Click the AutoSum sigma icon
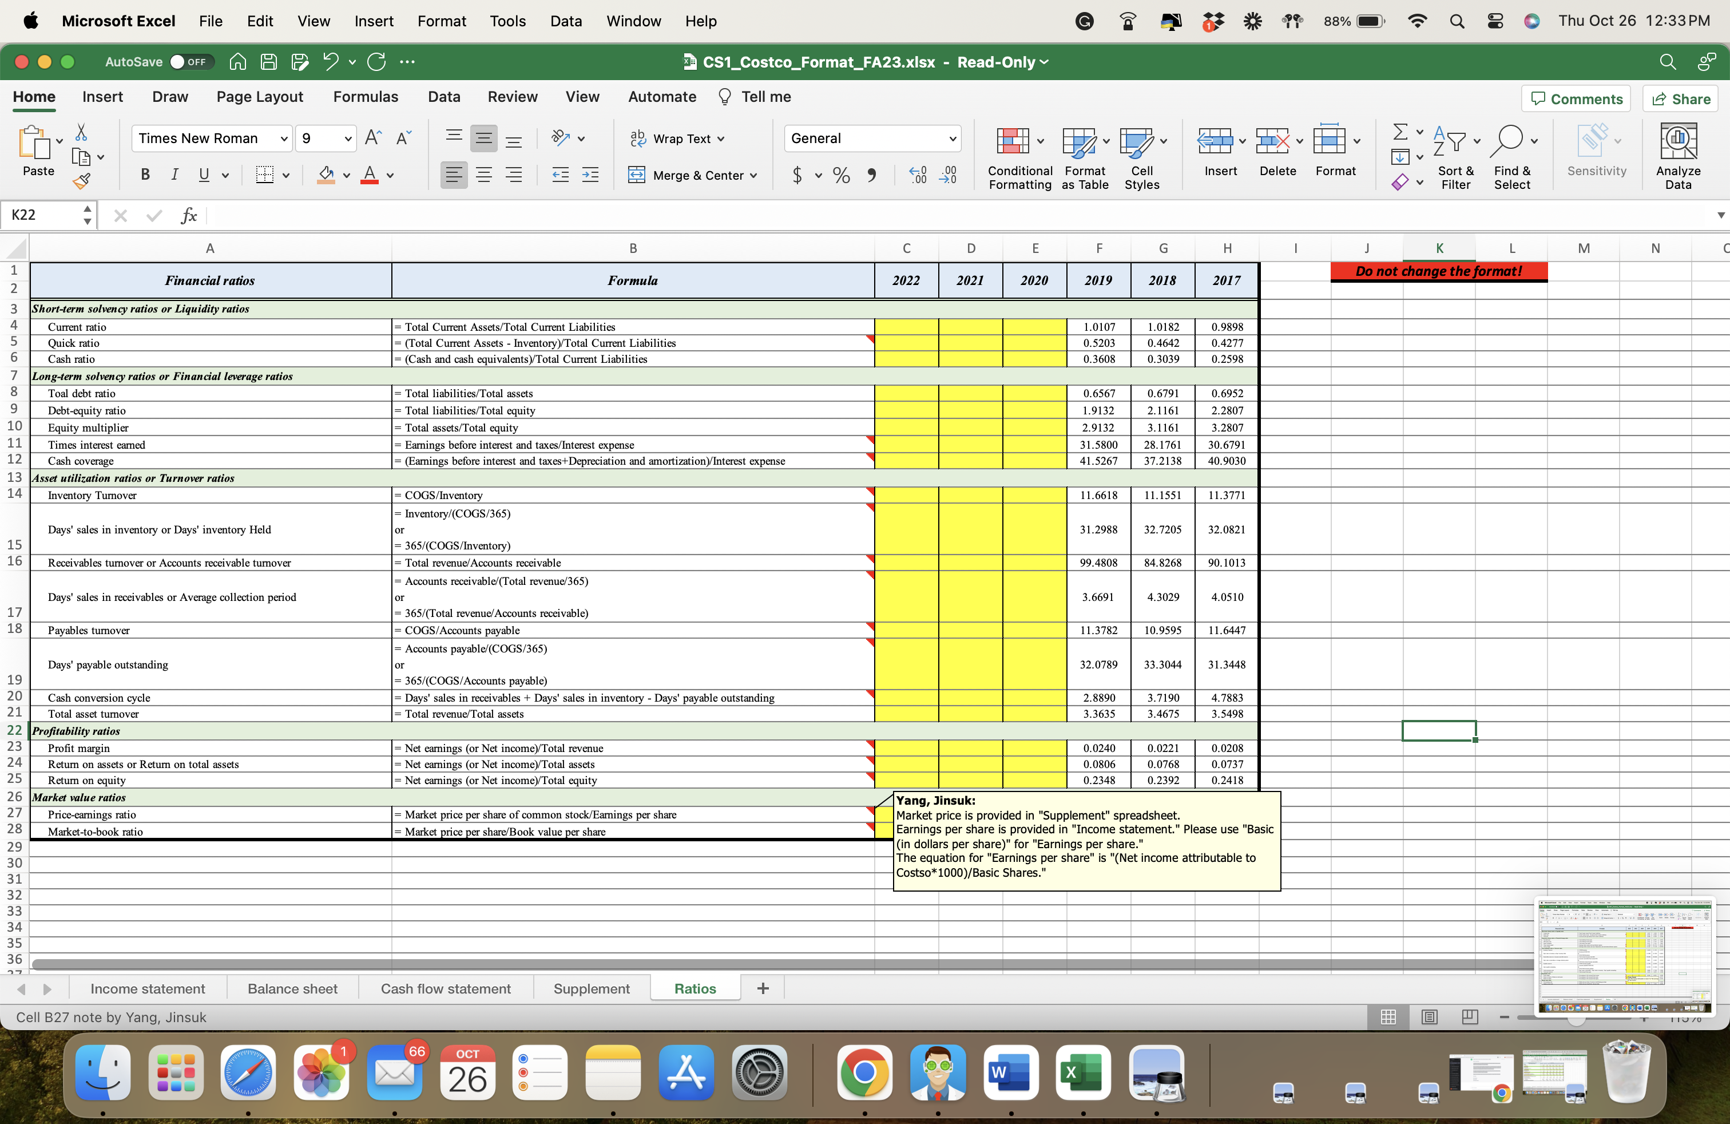Image resolution: width=1730 pixels, height=1124 pixels. pyautogui.click(x=1400, y=132)
